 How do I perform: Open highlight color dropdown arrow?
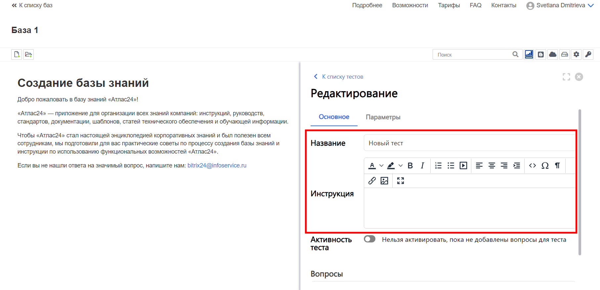click(401, 166)
